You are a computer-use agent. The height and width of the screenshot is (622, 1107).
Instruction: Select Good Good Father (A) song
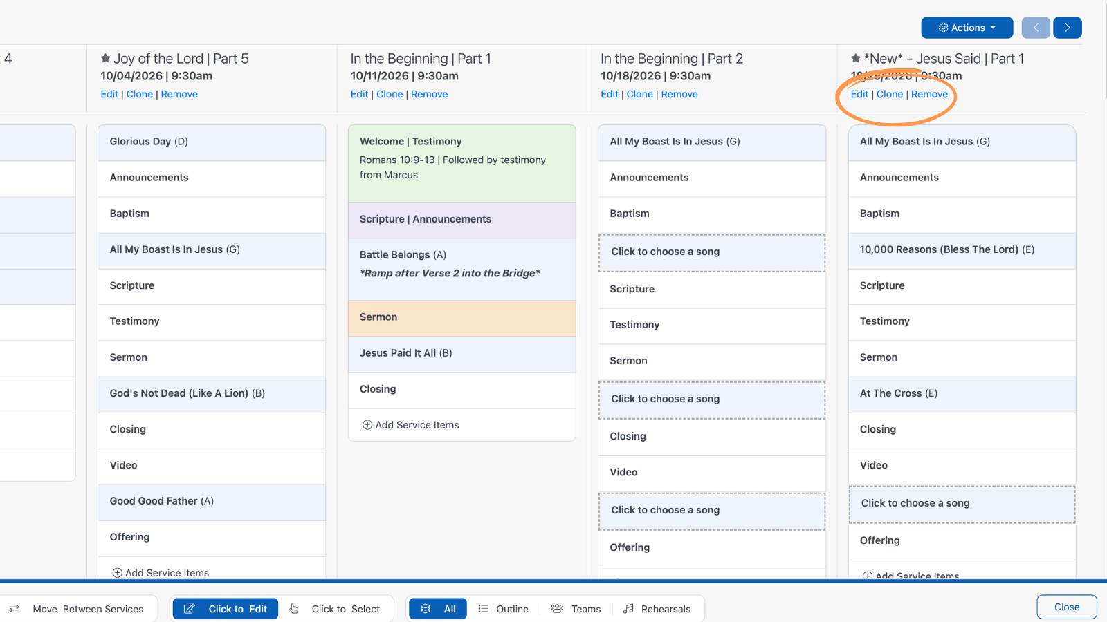pyautogui.click(x=212, y=502)
